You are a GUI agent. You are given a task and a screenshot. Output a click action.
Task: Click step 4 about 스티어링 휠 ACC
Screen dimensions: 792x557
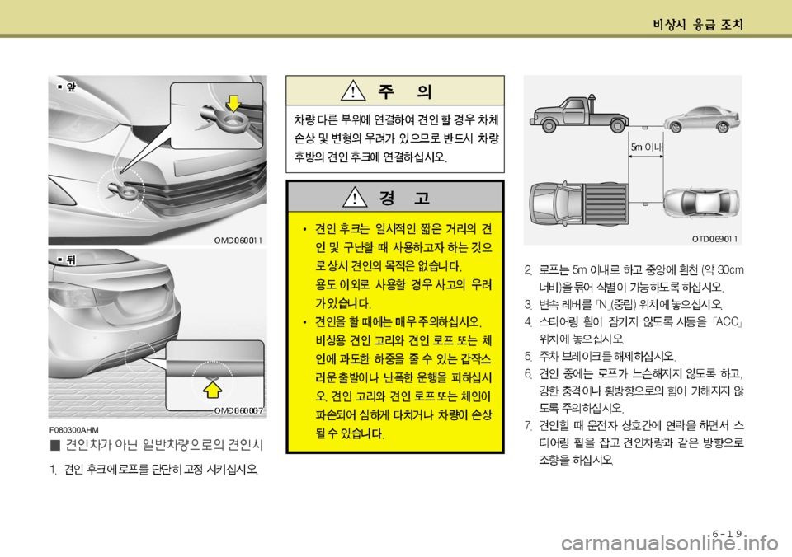pos(634,330)
